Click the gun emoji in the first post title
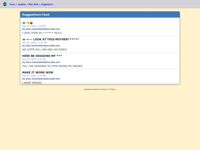This screenshot has width=200, height=150. pos(28,23)
